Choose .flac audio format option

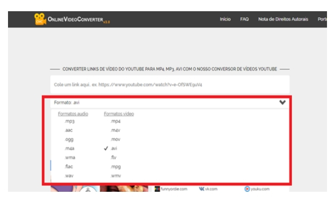tap(69, 167)
